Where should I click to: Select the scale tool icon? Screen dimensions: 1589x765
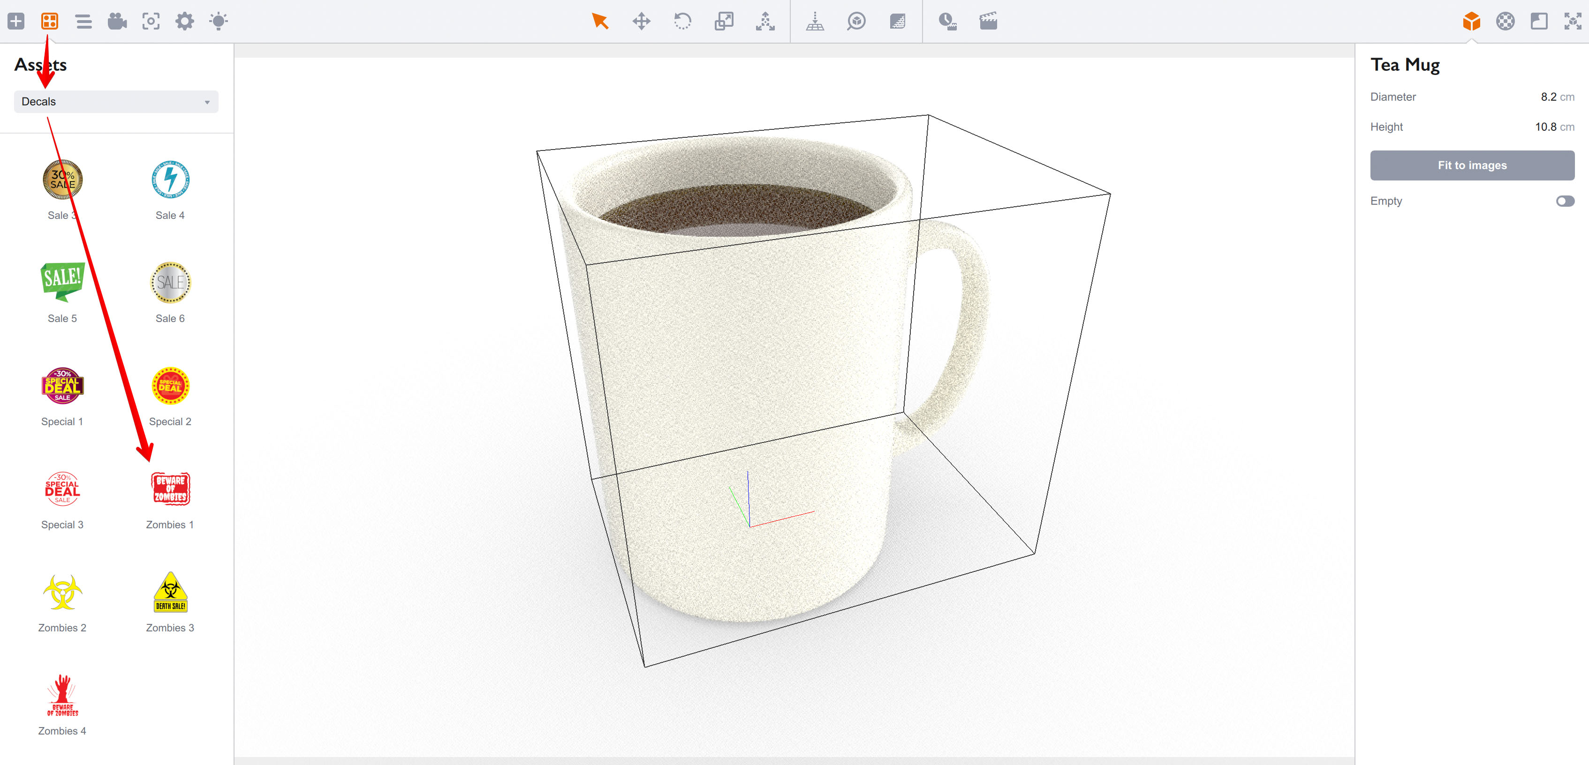coord(724,21)
